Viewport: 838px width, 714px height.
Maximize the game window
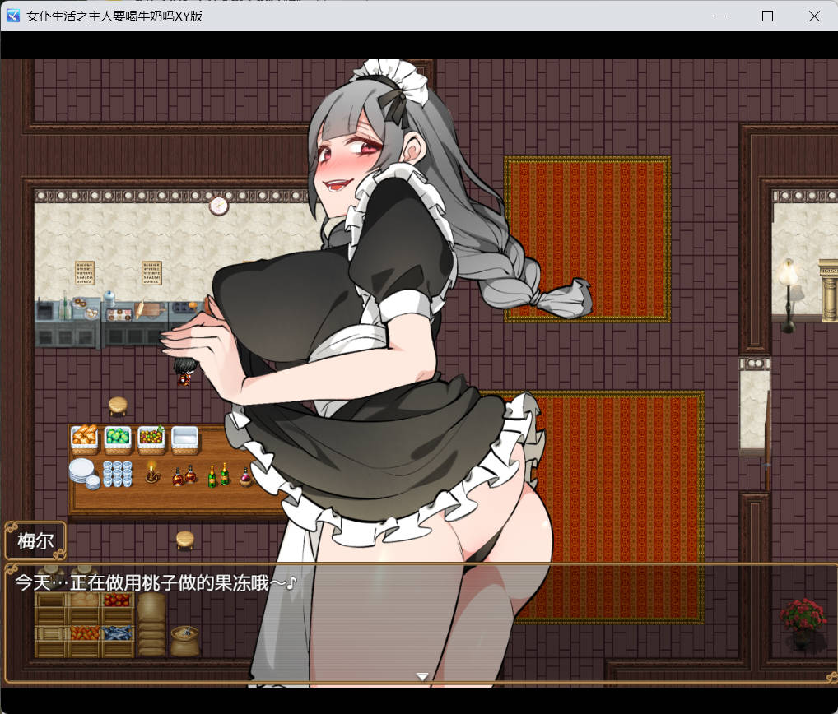pyautogui.click(x=767, y=16)
